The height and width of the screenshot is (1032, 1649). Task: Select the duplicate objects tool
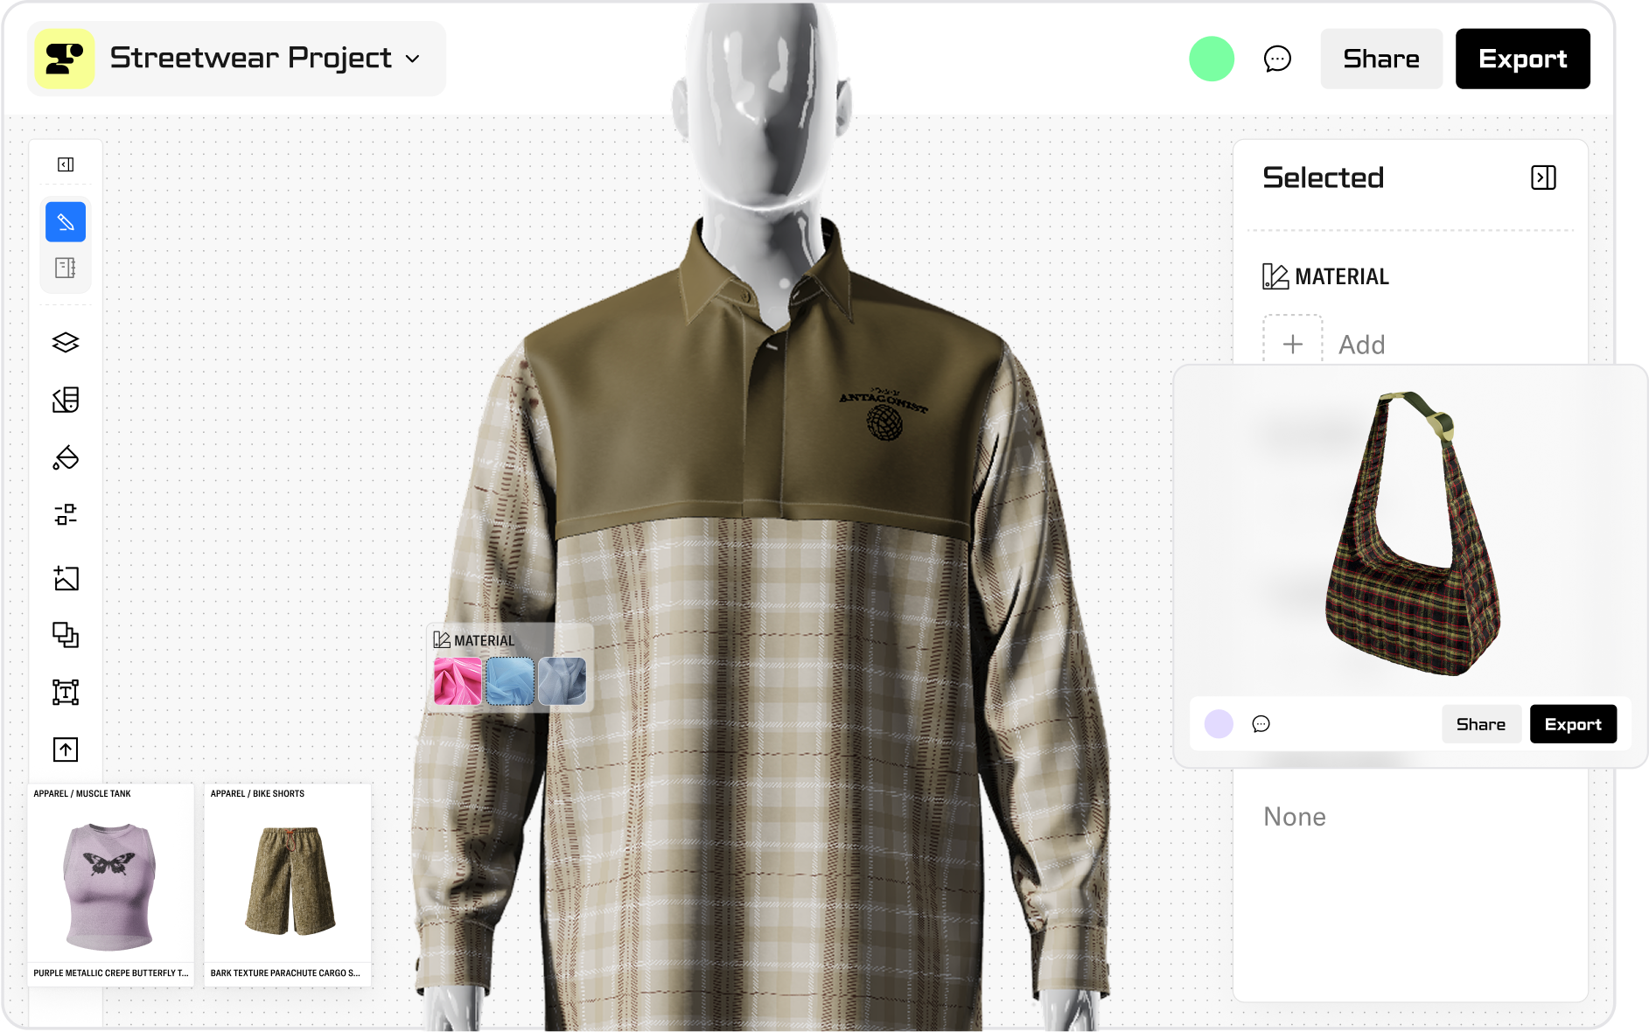tap(66, 634)
